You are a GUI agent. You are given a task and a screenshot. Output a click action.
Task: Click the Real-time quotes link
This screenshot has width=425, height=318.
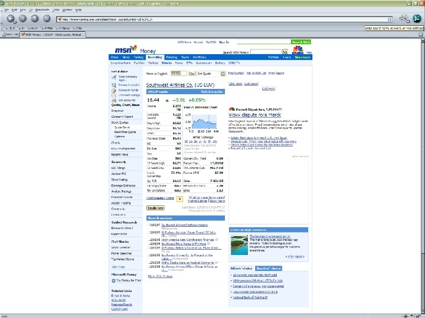212,92
